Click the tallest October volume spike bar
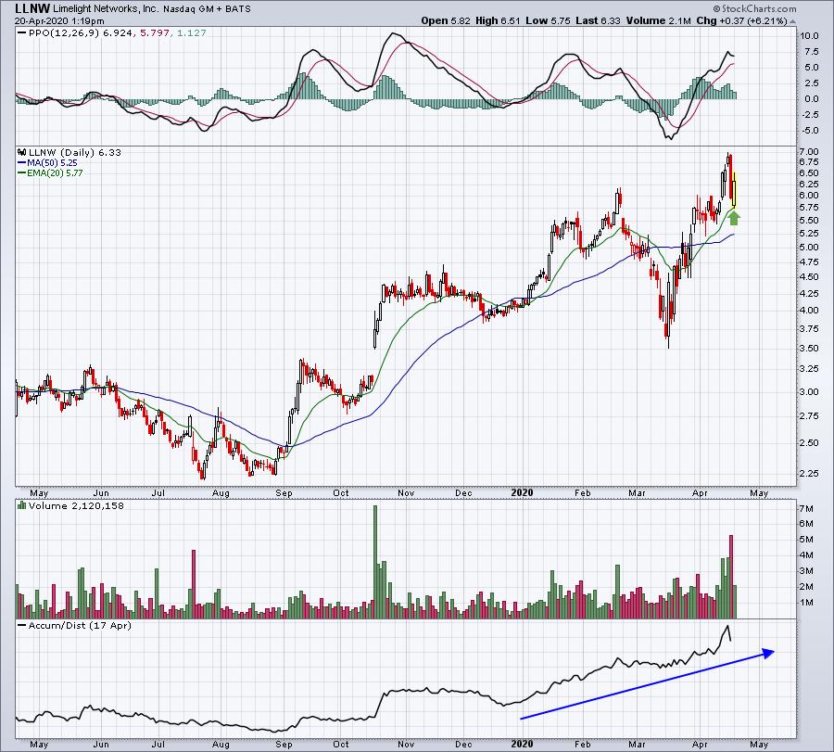This screenshot has width=834, height=752. 375,562
